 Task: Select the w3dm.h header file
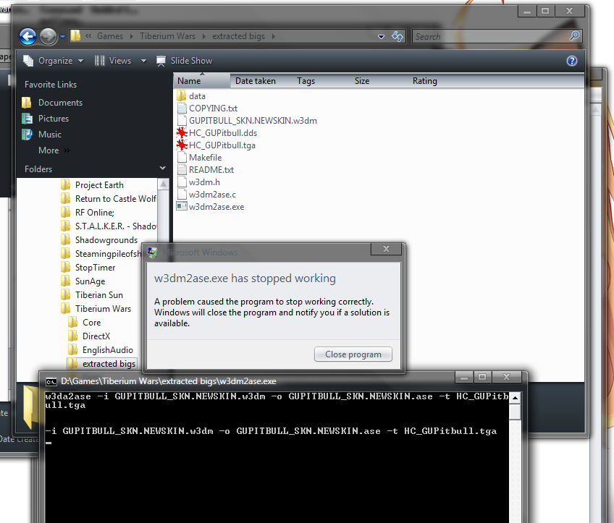pyautogui.click(x=198, y=182)
